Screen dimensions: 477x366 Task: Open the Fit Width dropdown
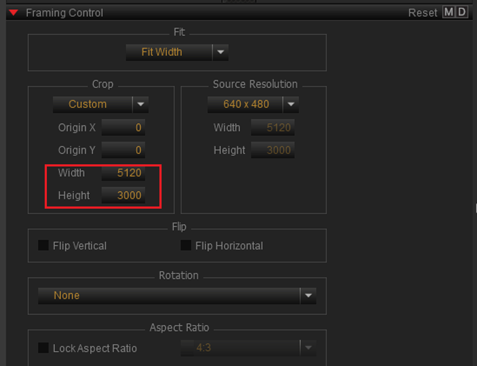tap(177, 52)
